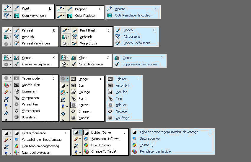Viewport: 251px width, 162px height.
Task: Expand arrow next to brush icon left of 'Paint Brush'
Action: (69, 30)
